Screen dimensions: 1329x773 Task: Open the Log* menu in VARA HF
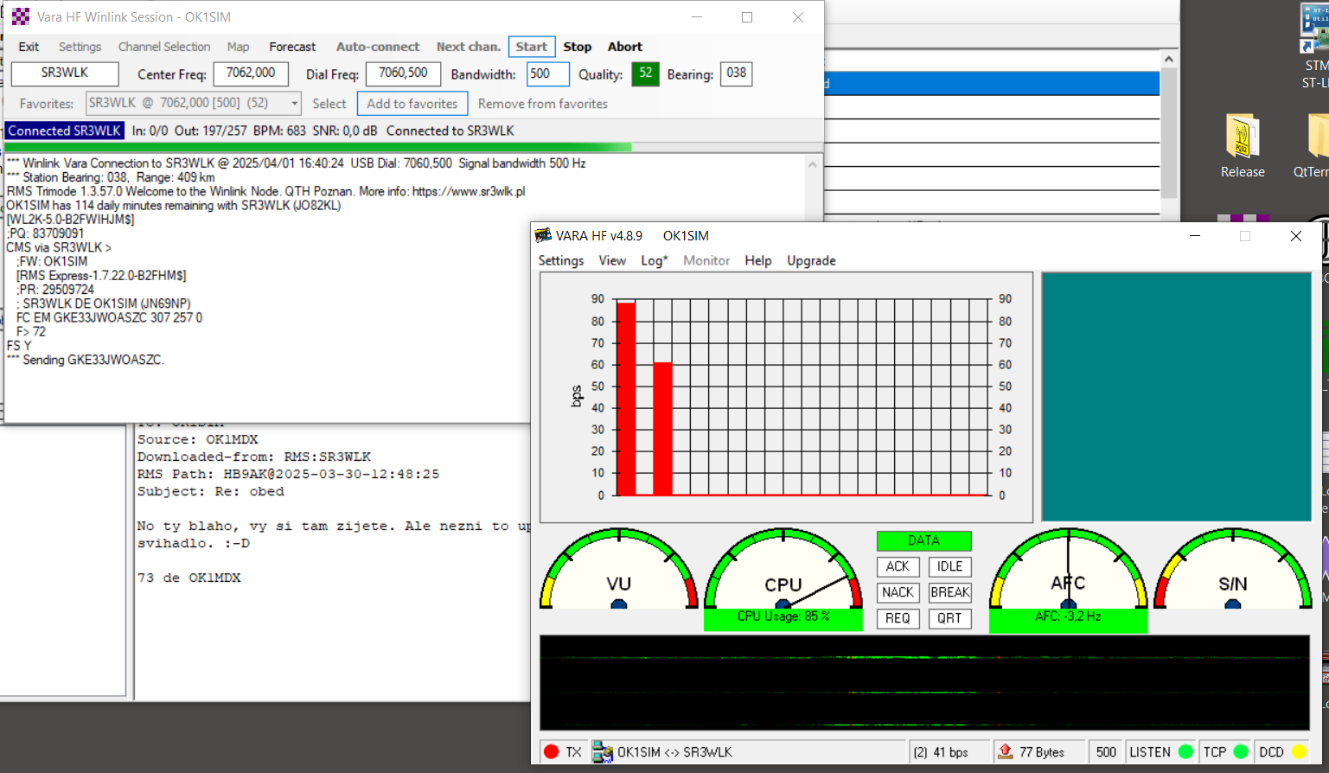tap(655, 260)
